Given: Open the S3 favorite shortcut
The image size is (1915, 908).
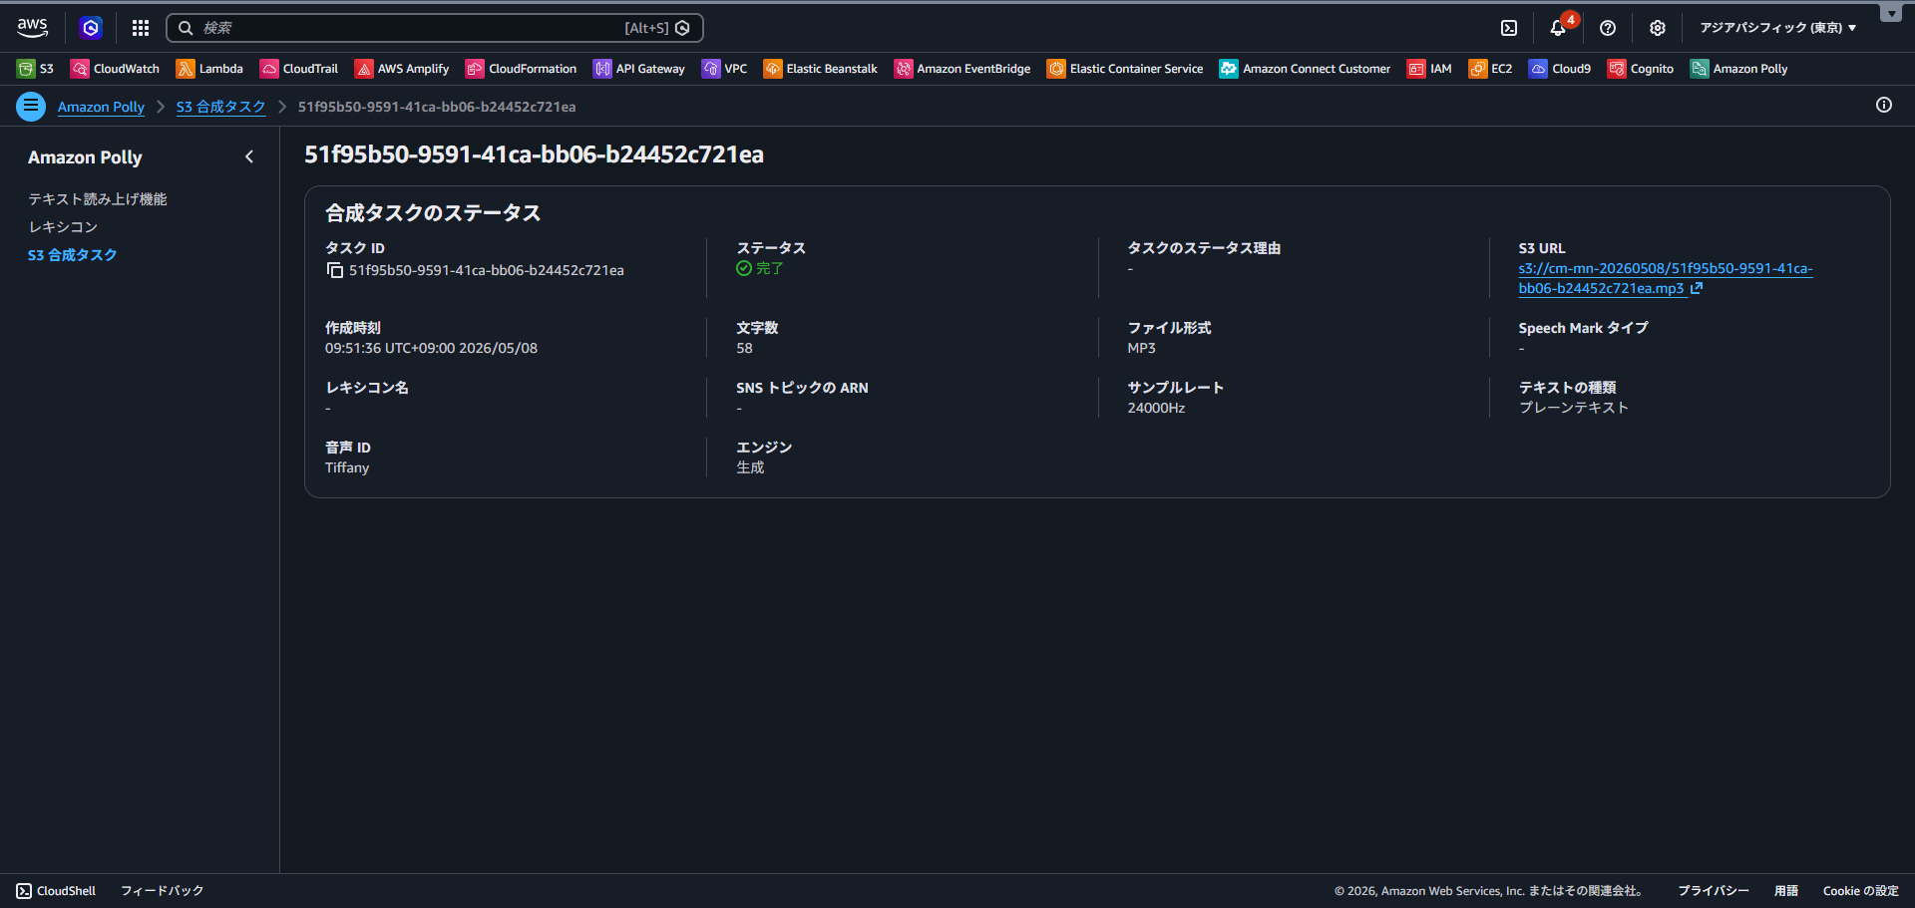Looking at the screenshot, I should 36,69.
